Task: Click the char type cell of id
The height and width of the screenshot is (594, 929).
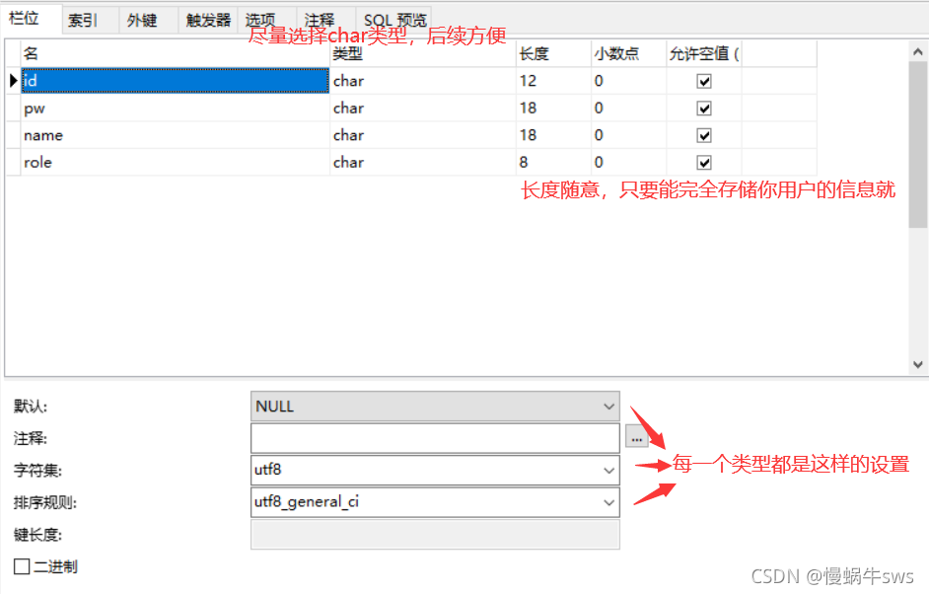Action: pos(422,81)
